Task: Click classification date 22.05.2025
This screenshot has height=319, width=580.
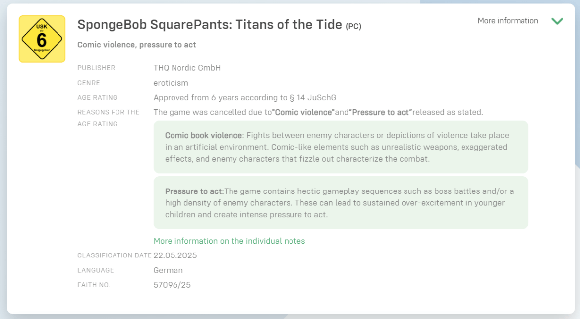Action: pos(175,255)
